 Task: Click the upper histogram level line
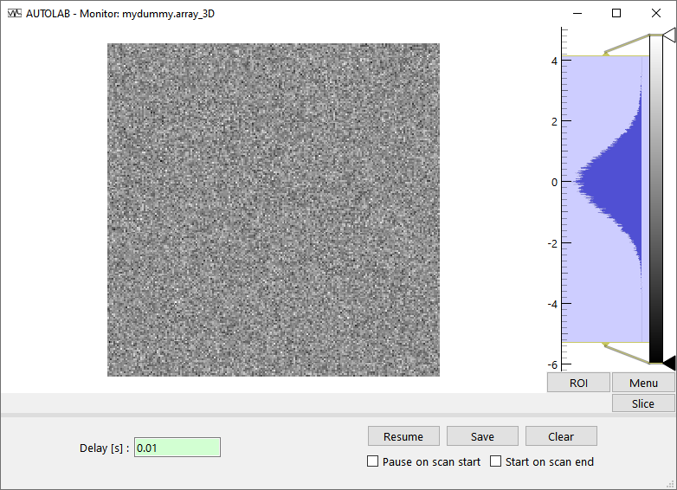point(607,55)
